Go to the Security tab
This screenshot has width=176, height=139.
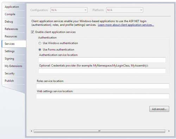click(x=14, y=73)
